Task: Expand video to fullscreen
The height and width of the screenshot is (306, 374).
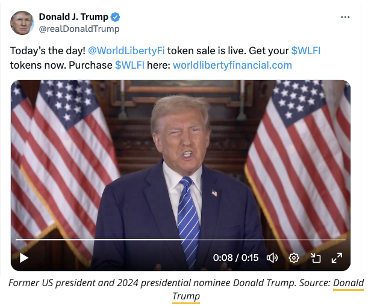Action: pyautogui.click(x=337, y=258)
